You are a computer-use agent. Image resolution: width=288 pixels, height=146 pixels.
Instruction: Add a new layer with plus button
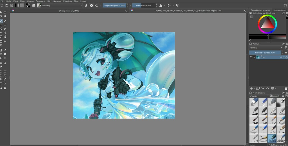click(251, 88)
